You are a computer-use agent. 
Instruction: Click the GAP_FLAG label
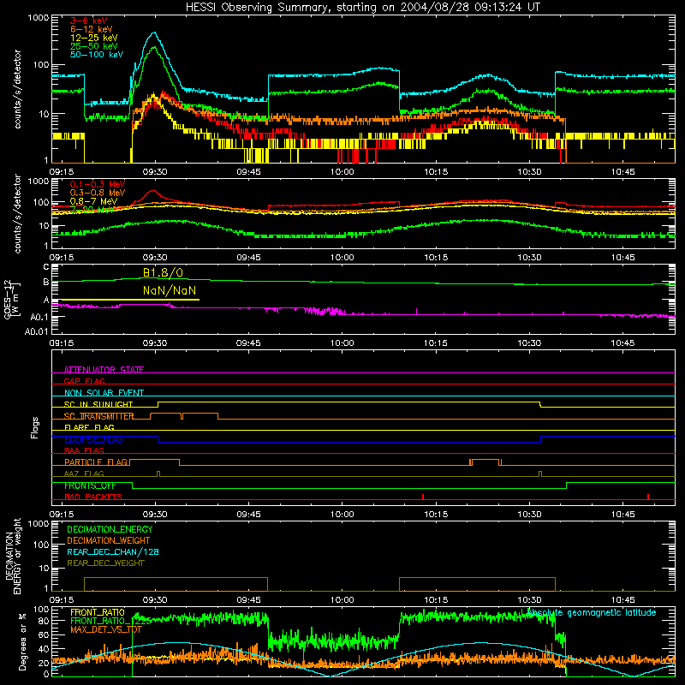[84, 381]
